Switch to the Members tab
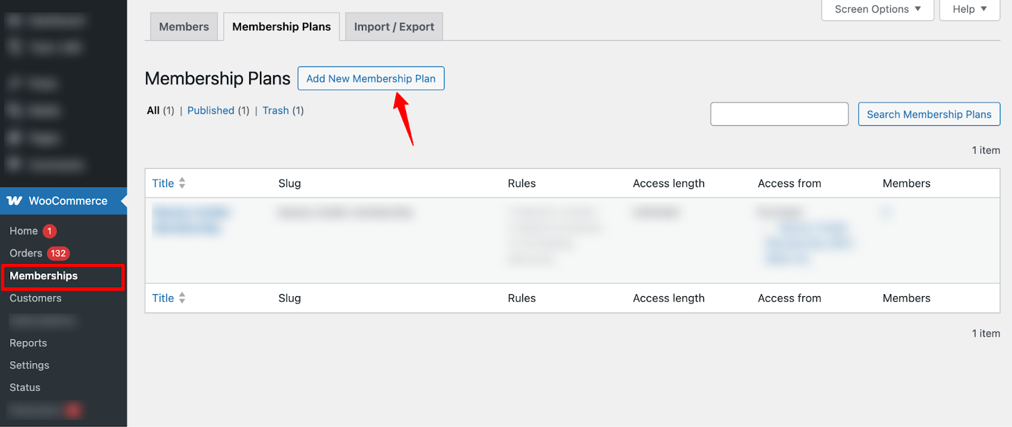Viewport: 1012px width, 427px height. pyautogui.click(x=183, y=27)
